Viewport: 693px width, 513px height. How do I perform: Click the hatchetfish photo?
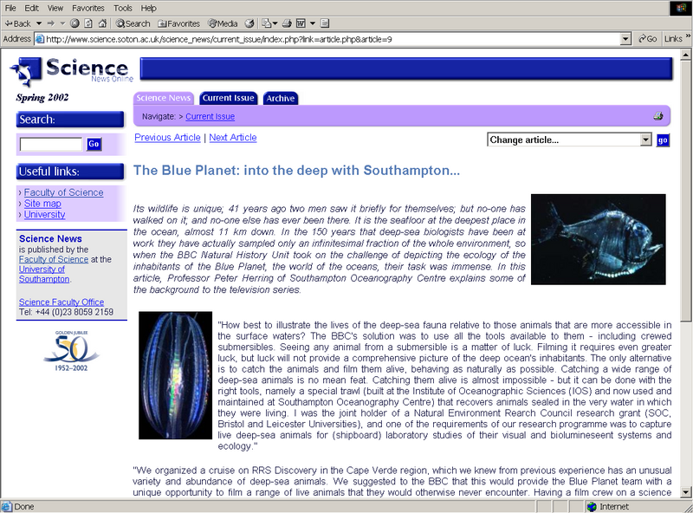pos(598,239)
